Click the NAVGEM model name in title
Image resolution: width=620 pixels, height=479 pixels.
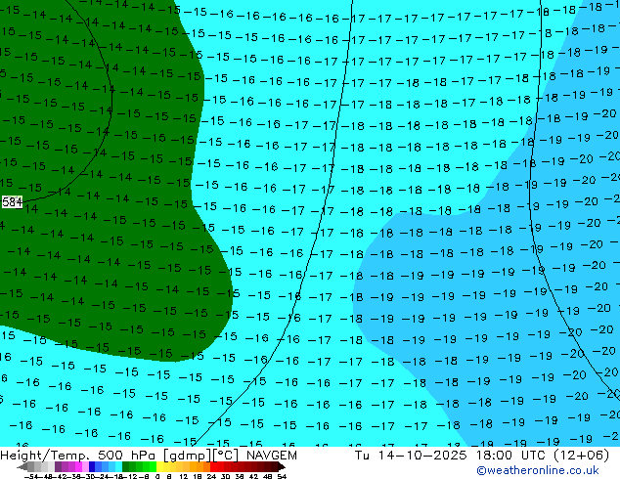point(272,456)
